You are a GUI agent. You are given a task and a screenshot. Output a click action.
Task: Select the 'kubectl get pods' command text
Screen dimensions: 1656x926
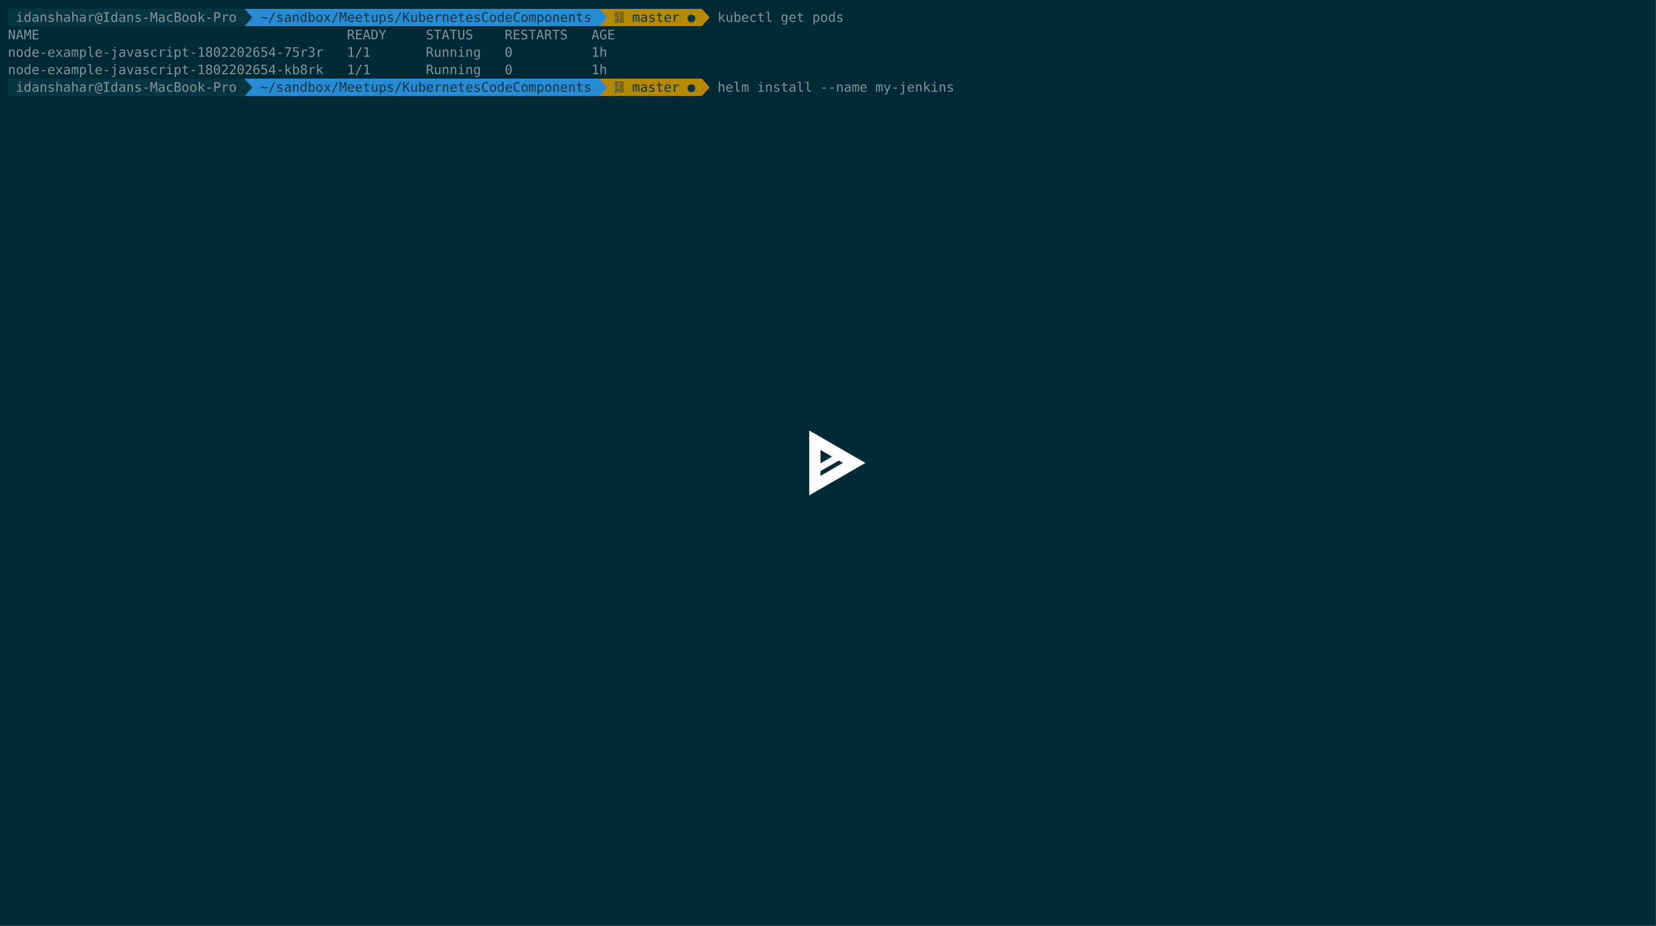780,18
